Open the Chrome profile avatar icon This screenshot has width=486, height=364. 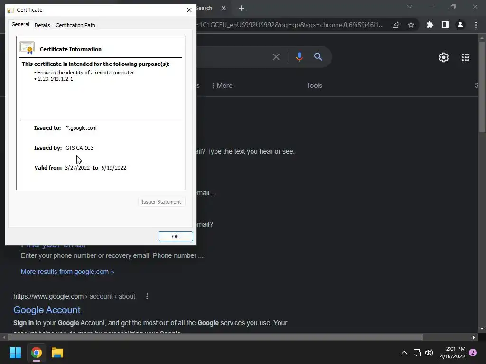460,25
